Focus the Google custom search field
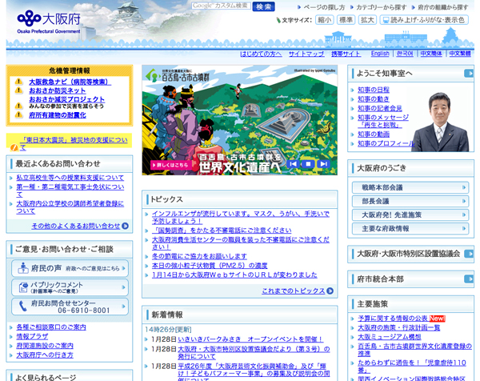This screenshot has width=480, height=381. [x=221, y=6]
